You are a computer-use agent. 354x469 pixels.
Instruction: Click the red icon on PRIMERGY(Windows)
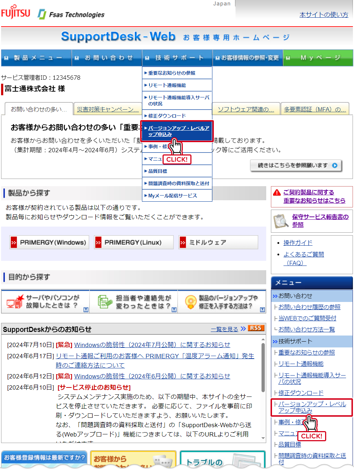pyautogui.click(x=14, y=242)
